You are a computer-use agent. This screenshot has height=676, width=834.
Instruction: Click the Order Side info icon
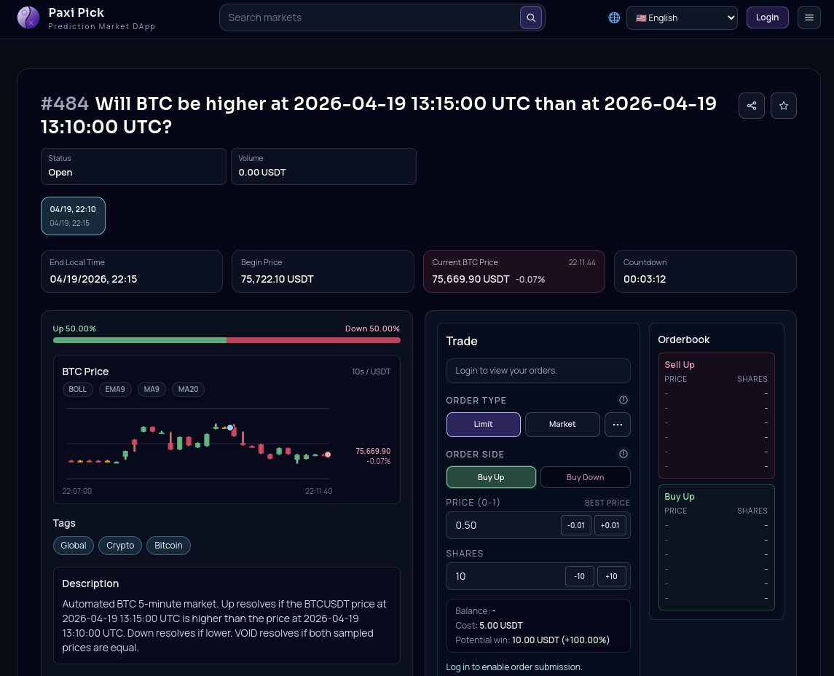(623, 454)
